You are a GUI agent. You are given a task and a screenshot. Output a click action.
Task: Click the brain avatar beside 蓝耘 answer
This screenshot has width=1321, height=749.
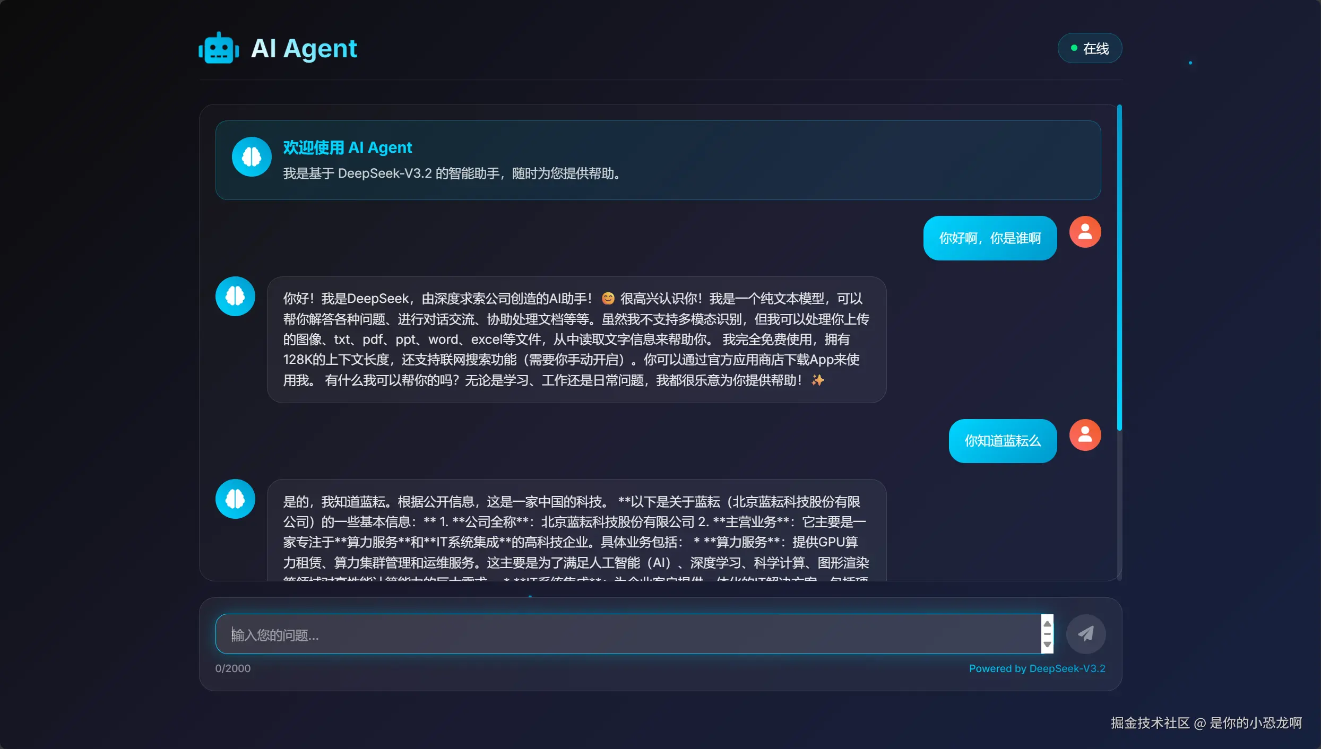235,499
